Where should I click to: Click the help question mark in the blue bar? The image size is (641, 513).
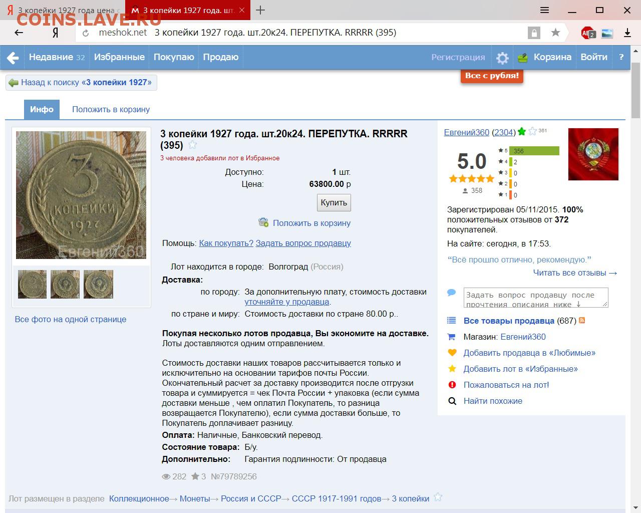[621, 57]
